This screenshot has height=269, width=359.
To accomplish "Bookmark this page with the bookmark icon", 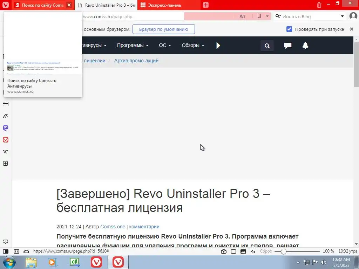I will pos(259,16).
